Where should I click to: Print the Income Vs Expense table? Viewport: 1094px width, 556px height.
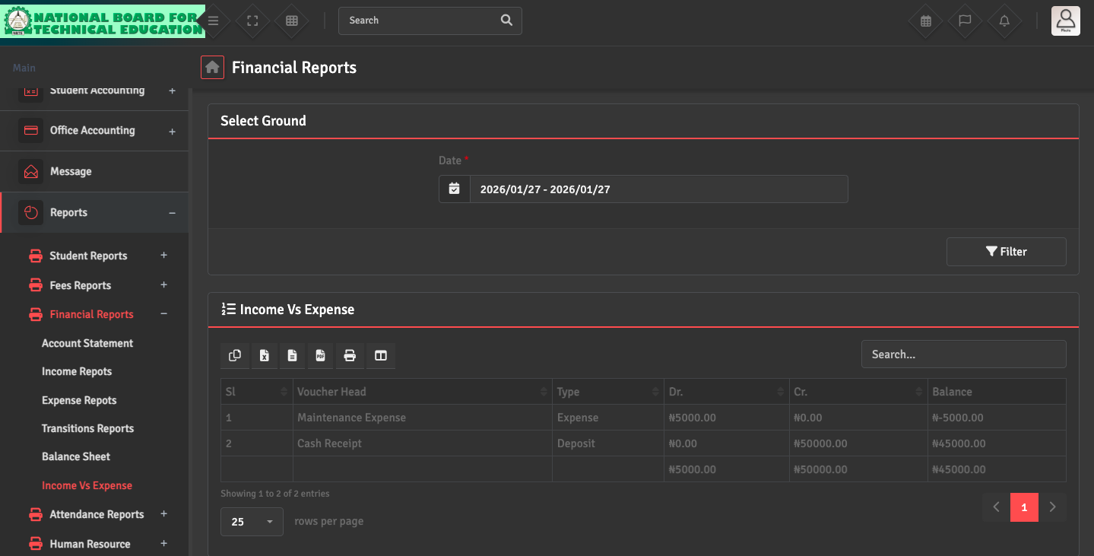point(350,355)
